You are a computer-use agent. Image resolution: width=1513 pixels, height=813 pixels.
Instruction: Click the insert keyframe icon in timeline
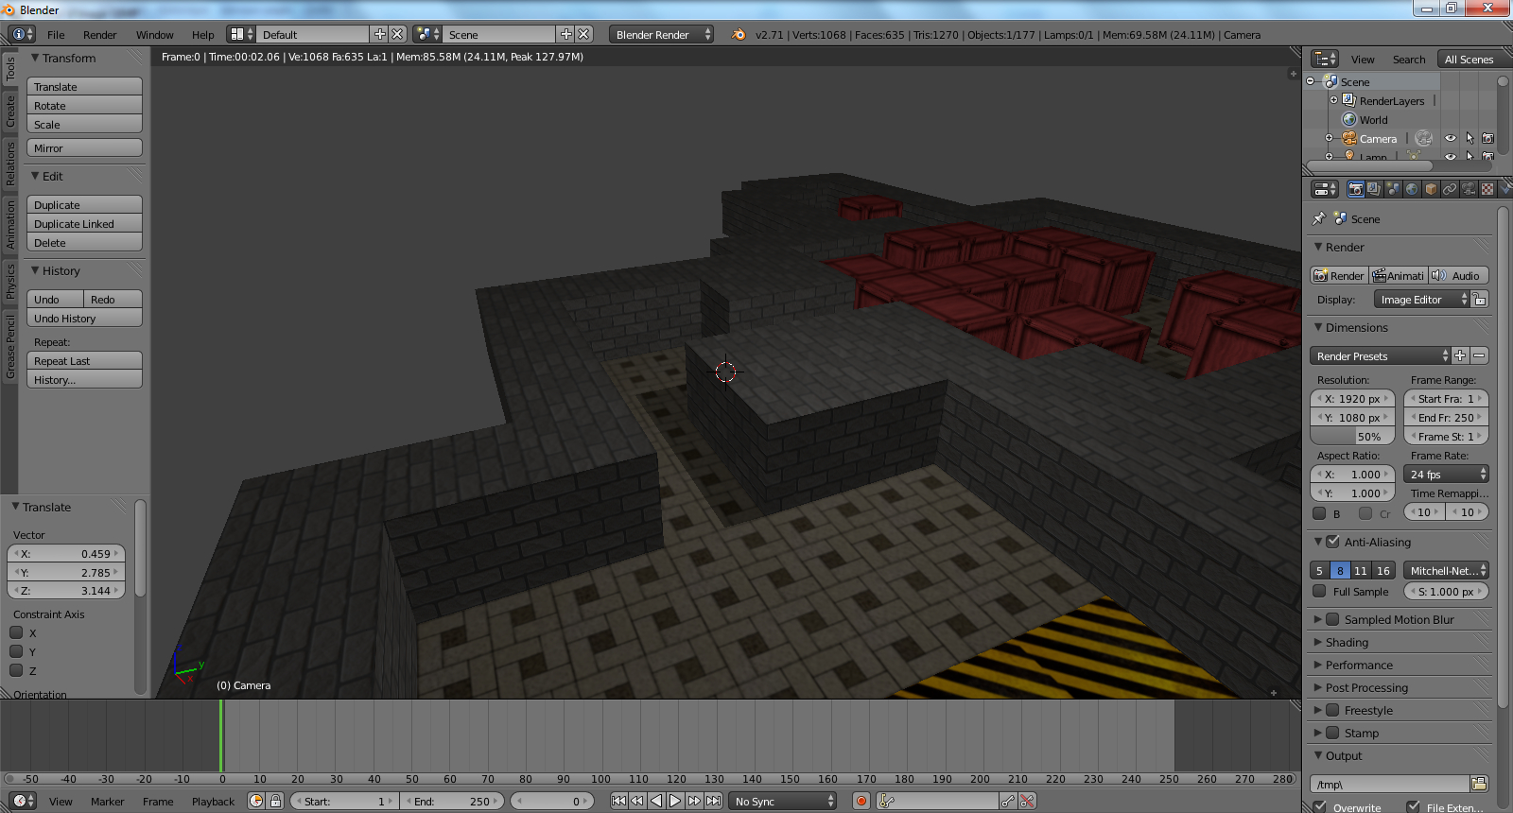tap(1008, 801)
